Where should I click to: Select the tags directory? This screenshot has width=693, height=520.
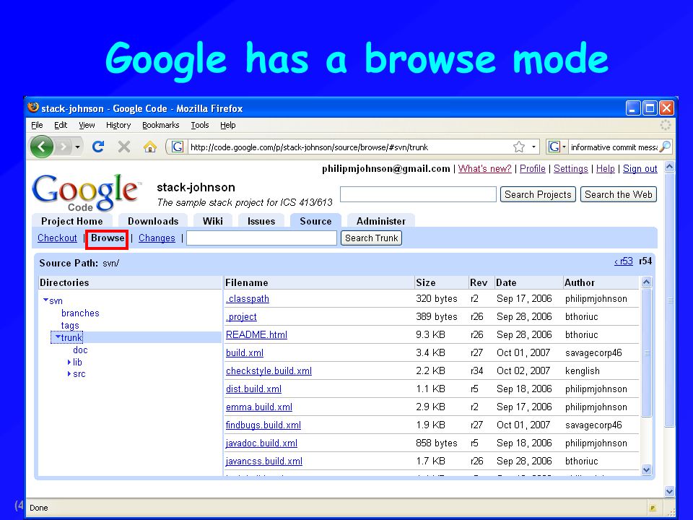[70, 326]
